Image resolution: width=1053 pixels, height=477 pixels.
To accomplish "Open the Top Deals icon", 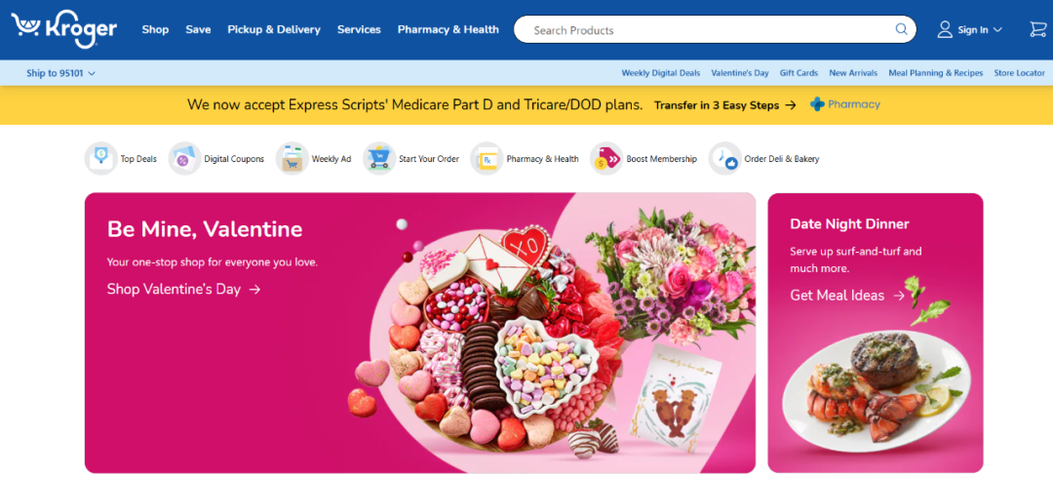I will click(x=100, y=159).
